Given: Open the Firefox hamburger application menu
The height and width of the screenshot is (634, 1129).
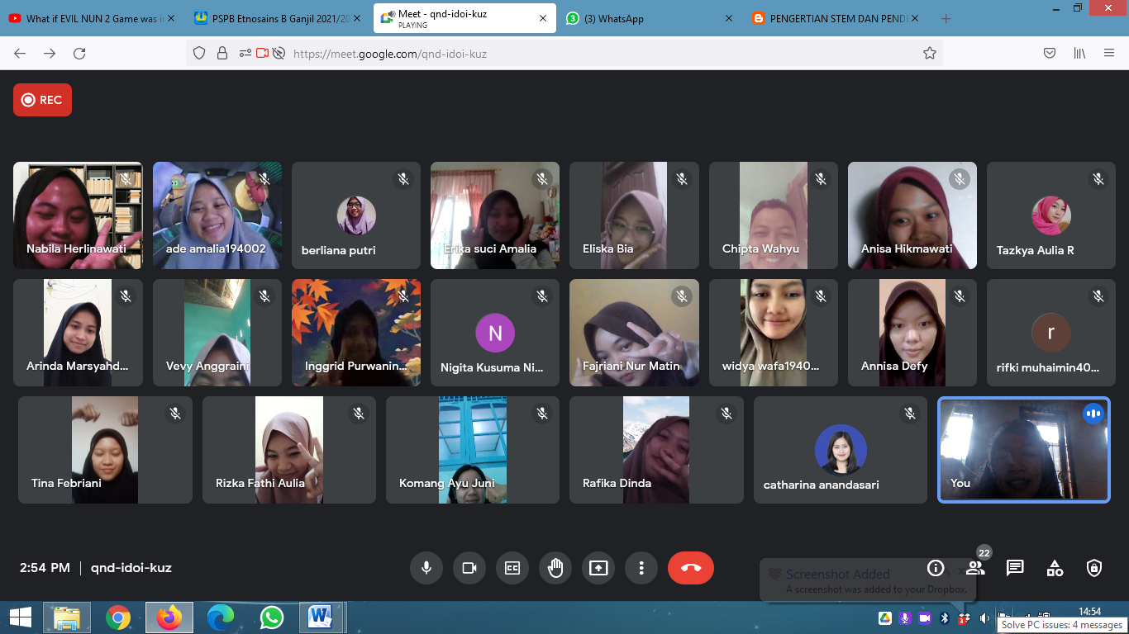Looking at the screenshot, I should tap(1109, 54).
